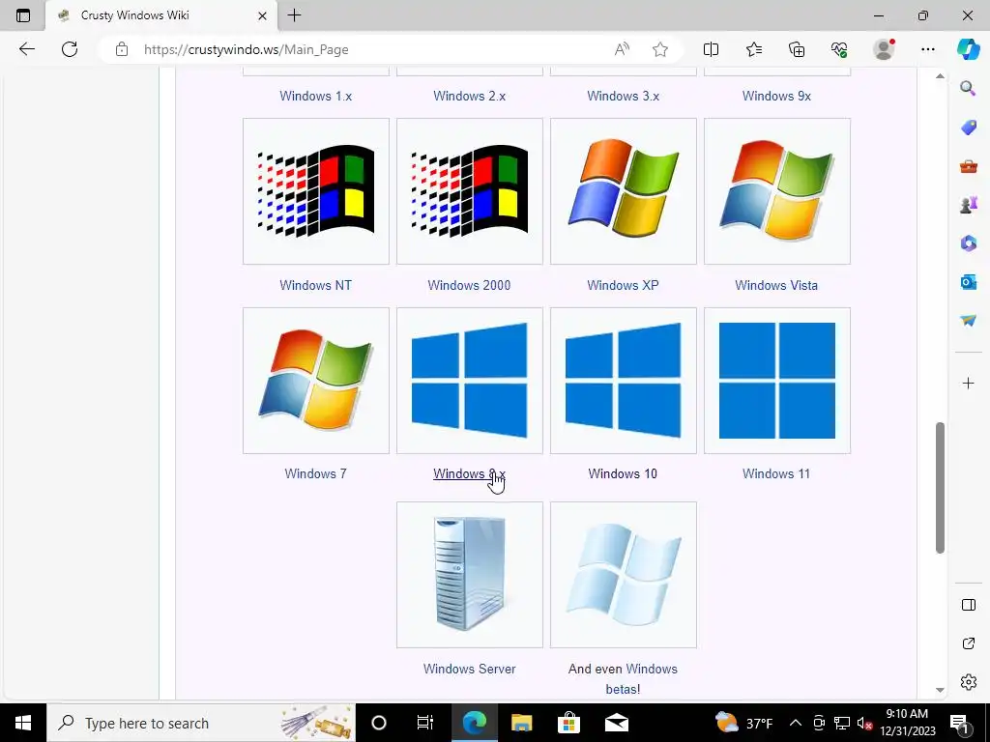Open sidebar Outlook icon
Image resolution: width=990 pixels, height=742 pixels.
point(968,281)
